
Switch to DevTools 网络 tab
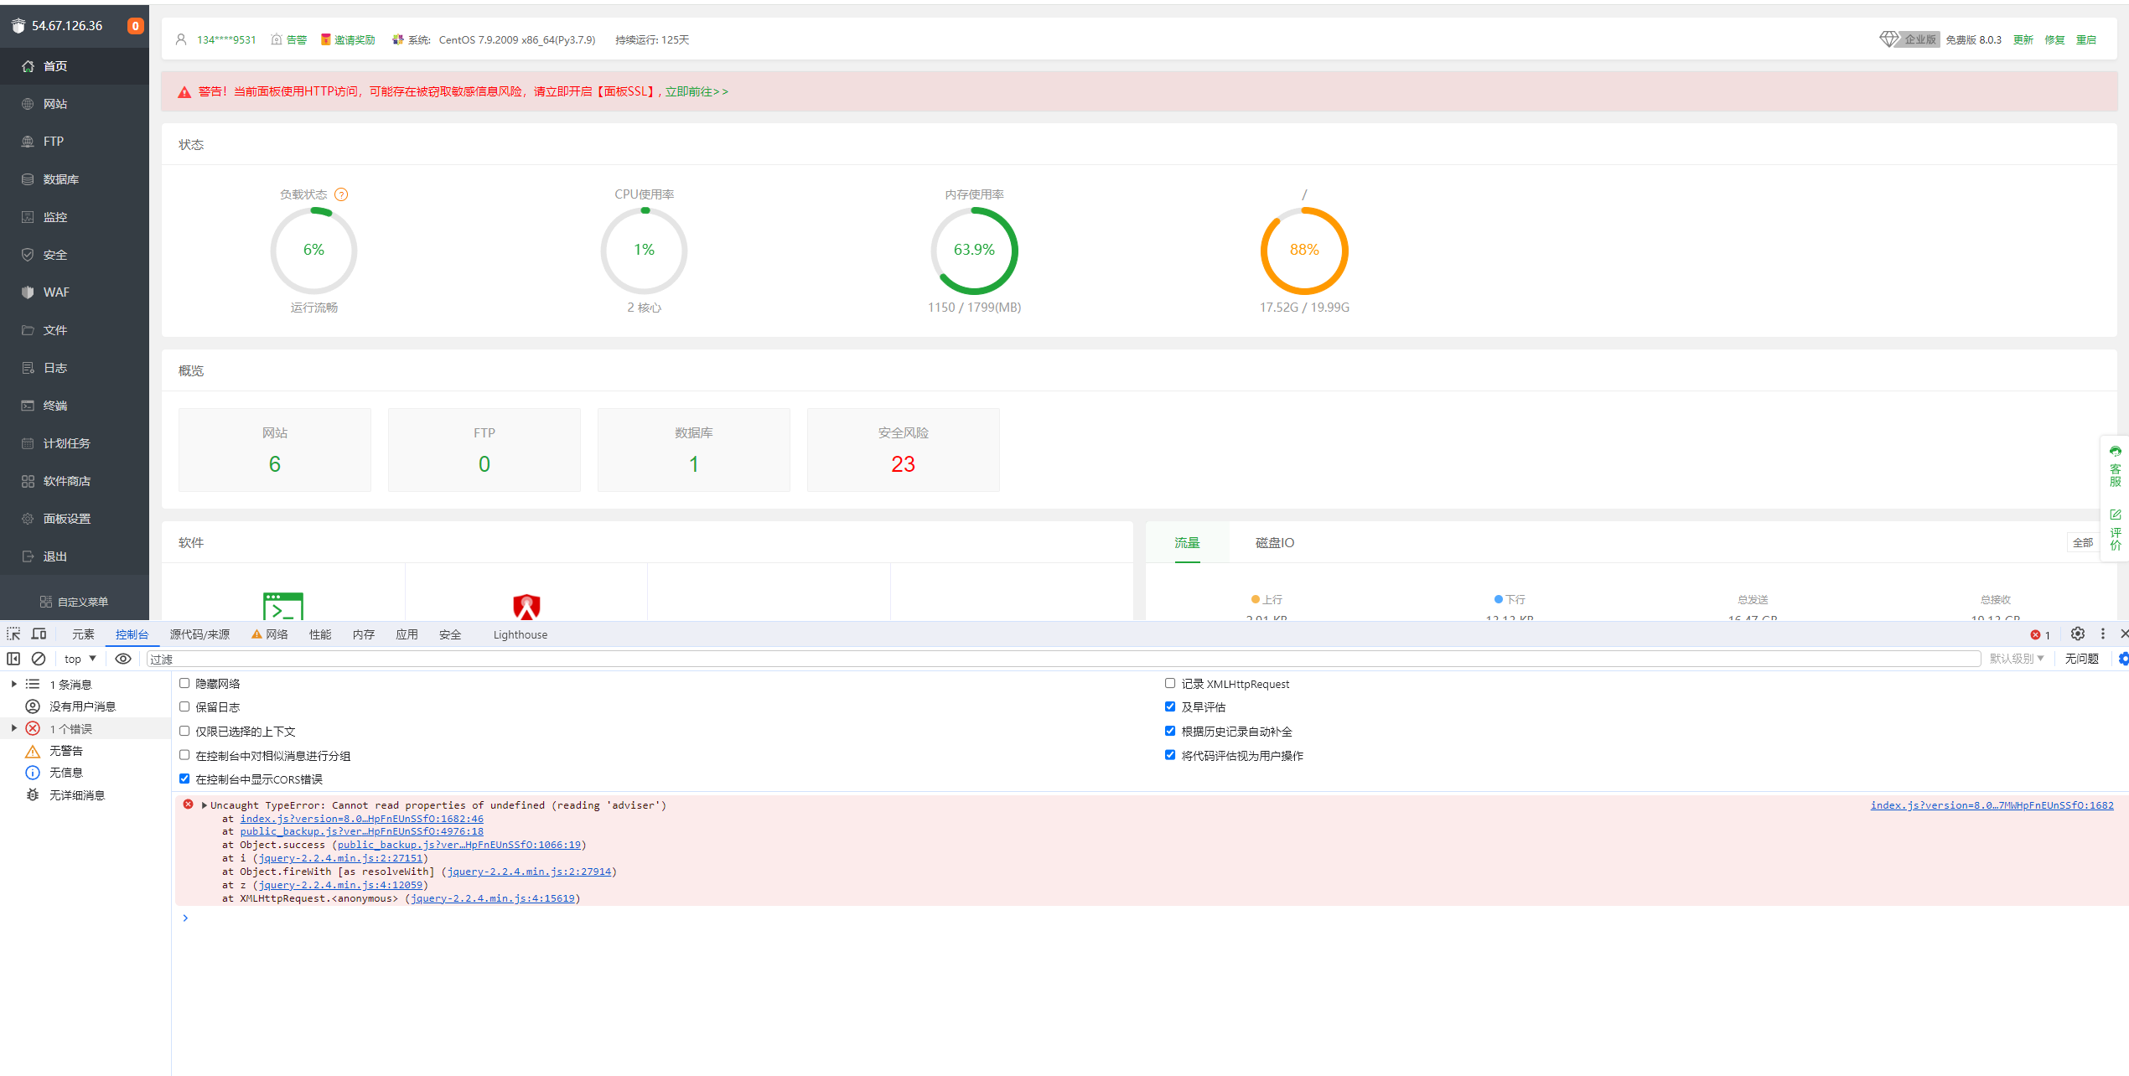pos(270,634)
